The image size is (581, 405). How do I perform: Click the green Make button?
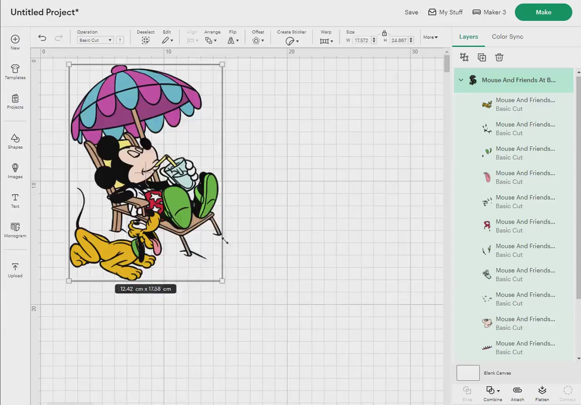click(x=543, y=12)
